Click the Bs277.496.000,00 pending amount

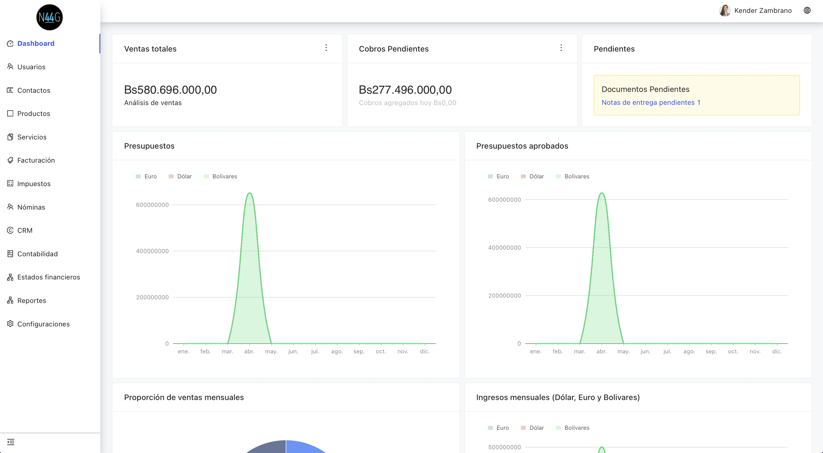pos(405,90)
